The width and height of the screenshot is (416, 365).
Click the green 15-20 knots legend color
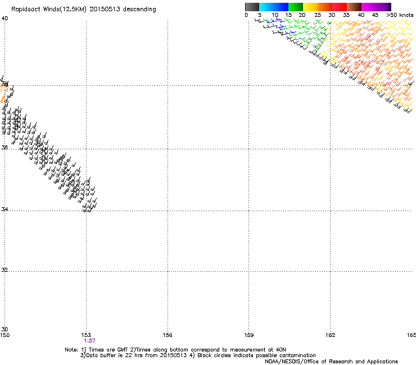coord(296,7)
